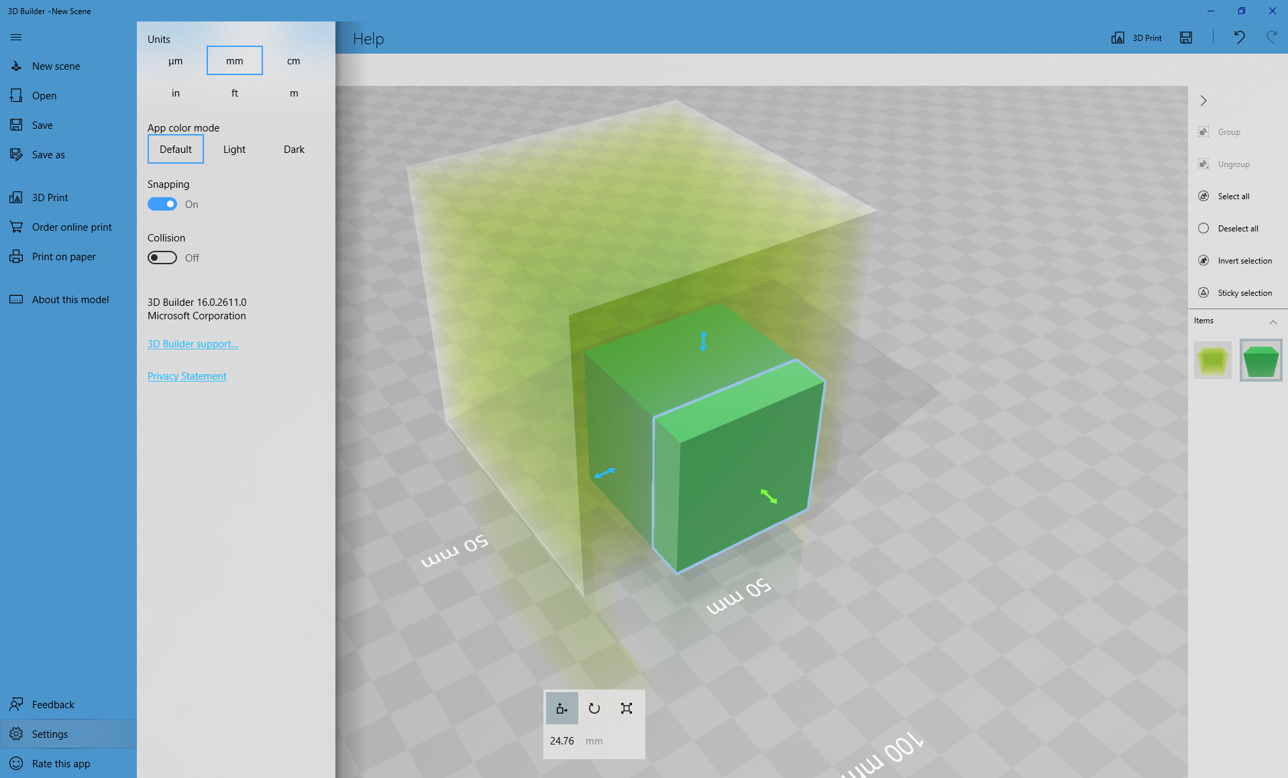The width and height of the screenshot is (1288, 778).
Task: Click Invert selection
Action: coord(1237,260)
